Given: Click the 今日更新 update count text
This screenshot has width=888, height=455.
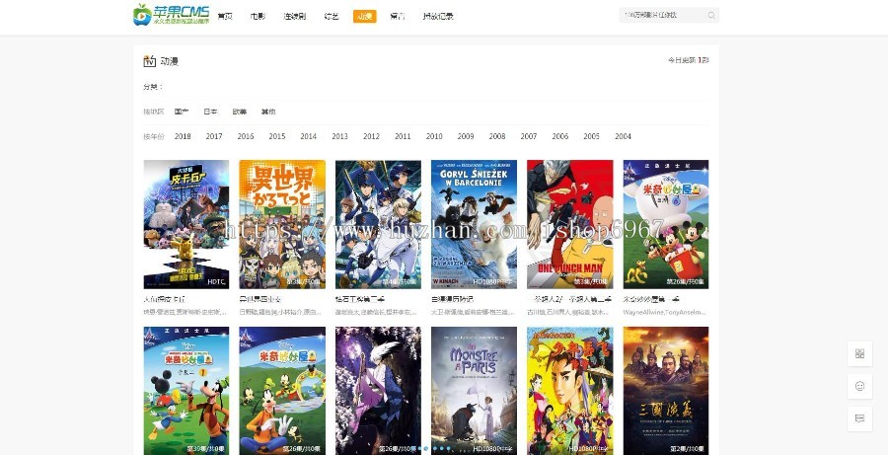Looking at the screenshot, I should pos(688,60).
